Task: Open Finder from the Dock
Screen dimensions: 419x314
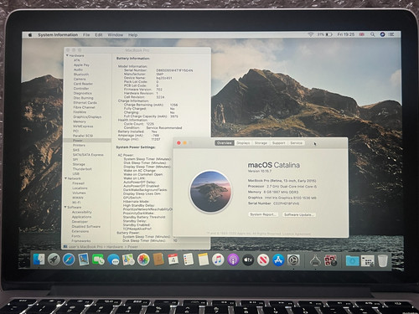Action: [x=39, y=260]
